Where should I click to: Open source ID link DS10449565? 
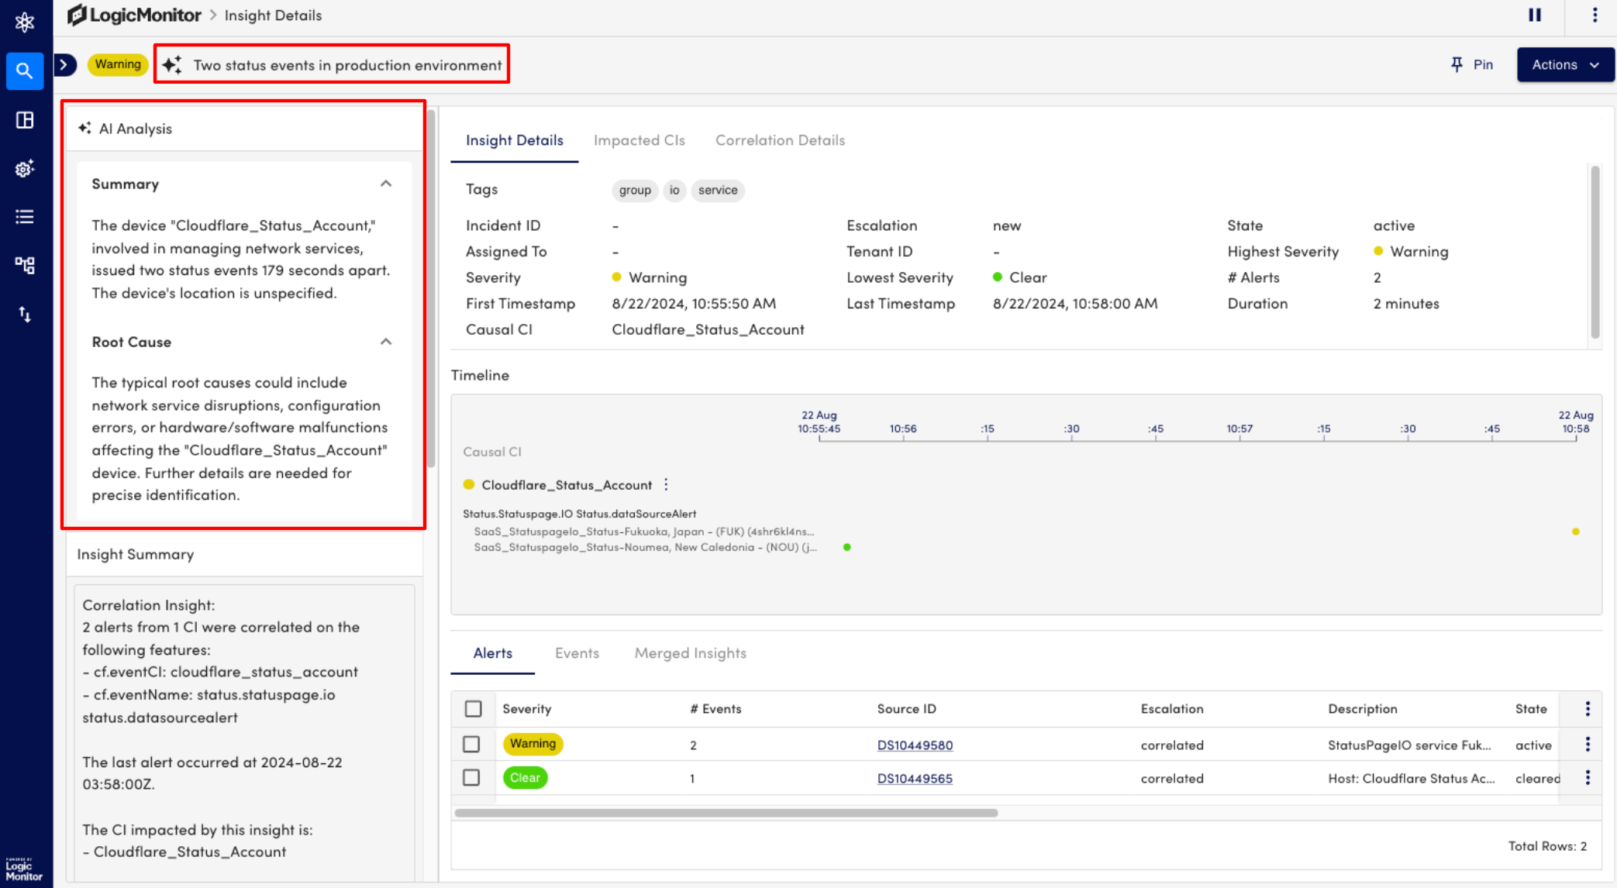point(915,778)
